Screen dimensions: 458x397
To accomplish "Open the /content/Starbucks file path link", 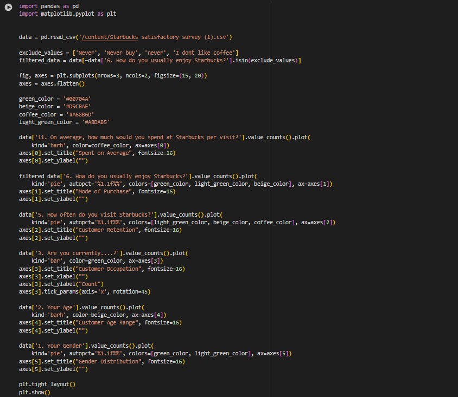I will tap(110, 37).
